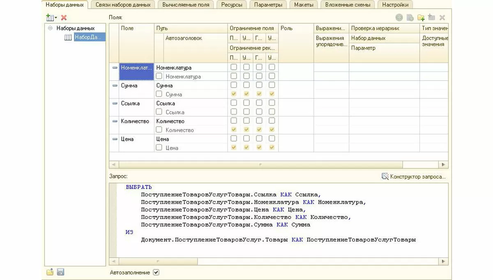Collapse the Наборы данных tree node
This screenshot has height=280, width=493.
coord(50,28)
